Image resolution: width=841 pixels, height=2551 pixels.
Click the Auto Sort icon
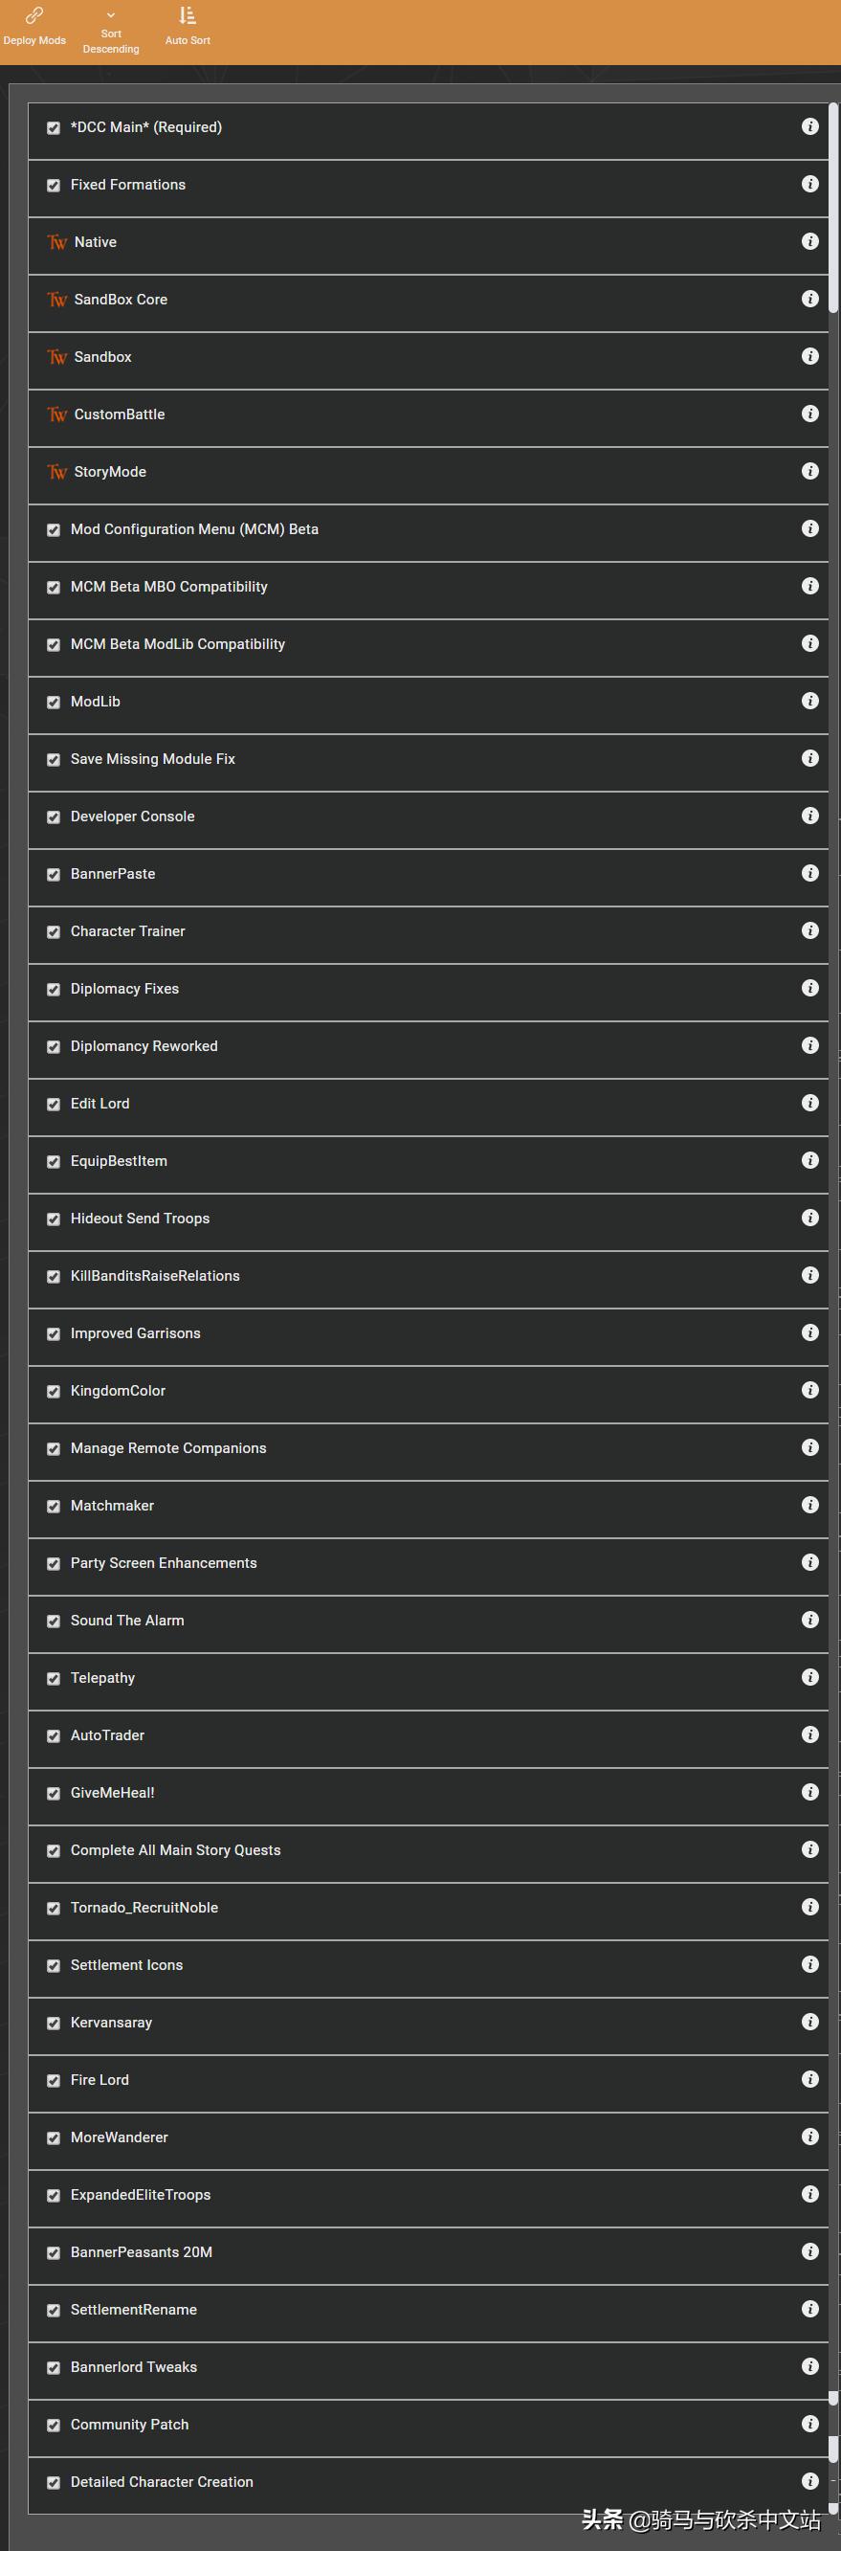[x=187, y=16]
